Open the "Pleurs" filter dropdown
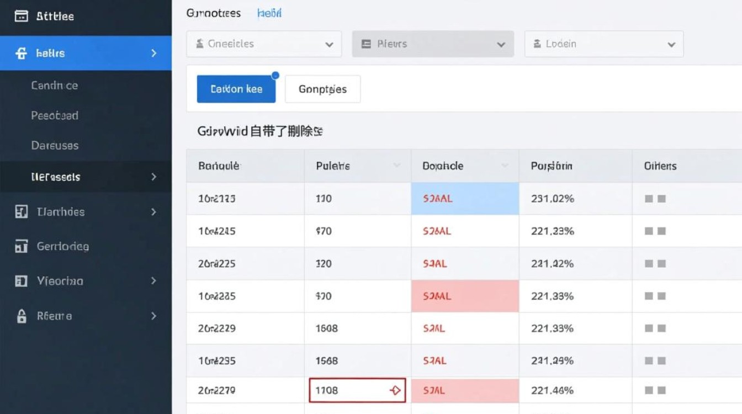 433,44
